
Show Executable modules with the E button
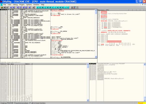coord(40,7)
